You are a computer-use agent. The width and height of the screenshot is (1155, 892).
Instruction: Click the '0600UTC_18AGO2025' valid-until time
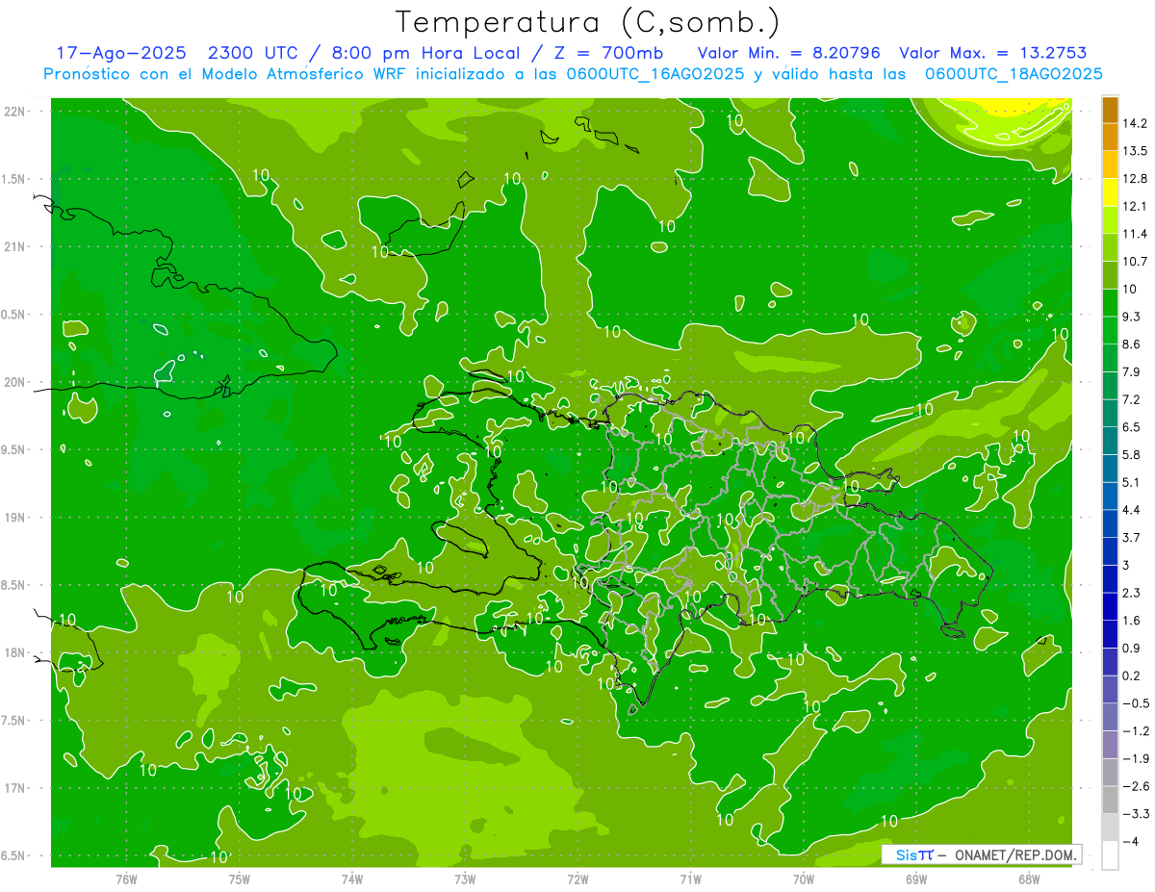click(1014, 74)
